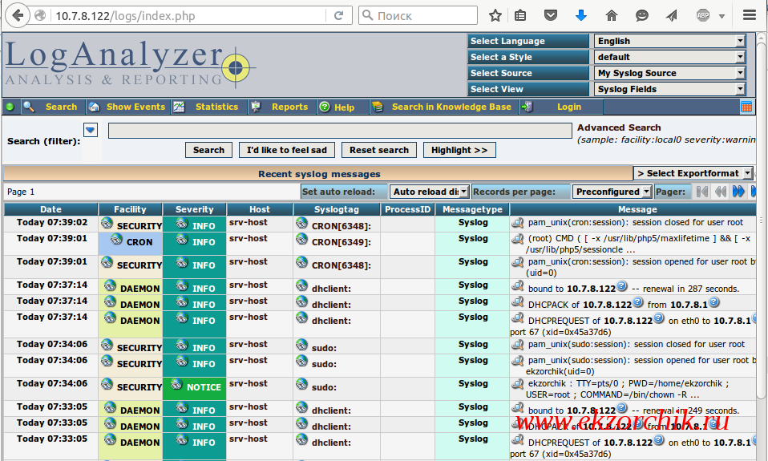Open the browser hamburger menu
Image resolution: width=768 pixels, height=461 pixels.
pos(750,15)
